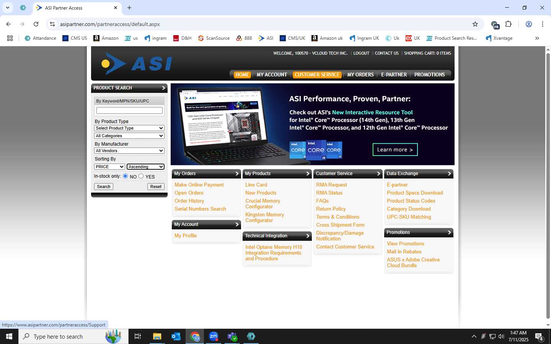Image resolution: width=551 pixels, height=344 pixels.
Task: Select the In-stock only YES radio button
Action: click(x=141, y=176)
